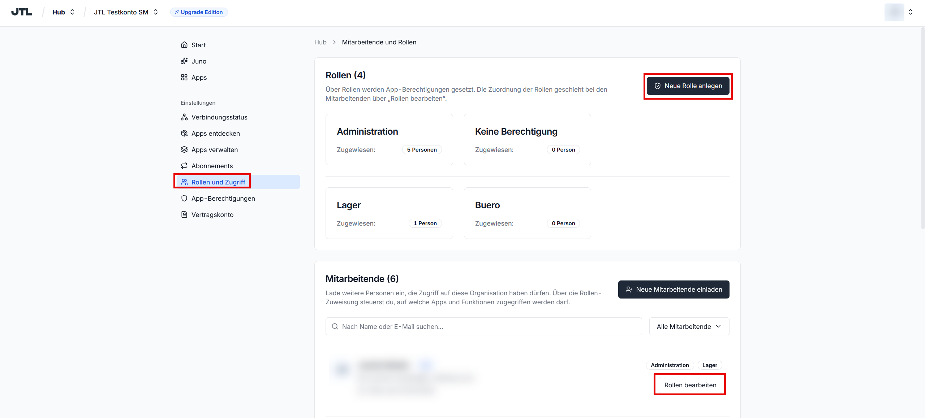Click Neue Mitarbeitende einladen button
This screenshot has width=925, height=418.
point(674,289)
